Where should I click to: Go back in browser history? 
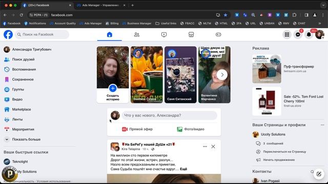[x=5, y=15]
